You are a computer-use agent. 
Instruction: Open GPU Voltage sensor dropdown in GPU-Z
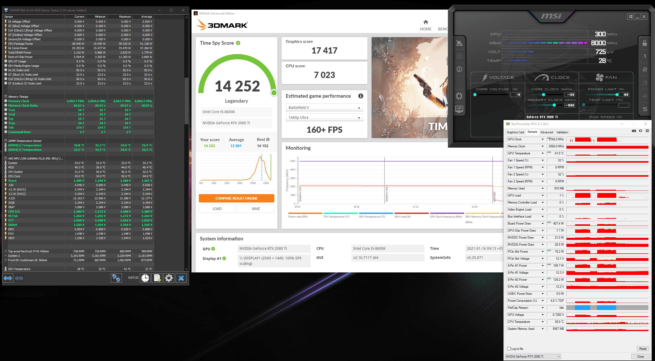pos(543,315)
